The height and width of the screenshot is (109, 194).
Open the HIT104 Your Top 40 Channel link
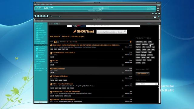(62, 84)
